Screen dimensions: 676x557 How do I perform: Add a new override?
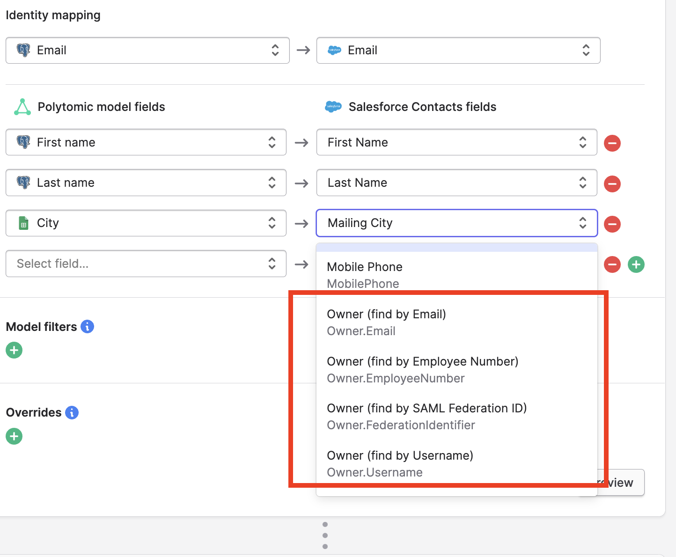click(14, 436)
